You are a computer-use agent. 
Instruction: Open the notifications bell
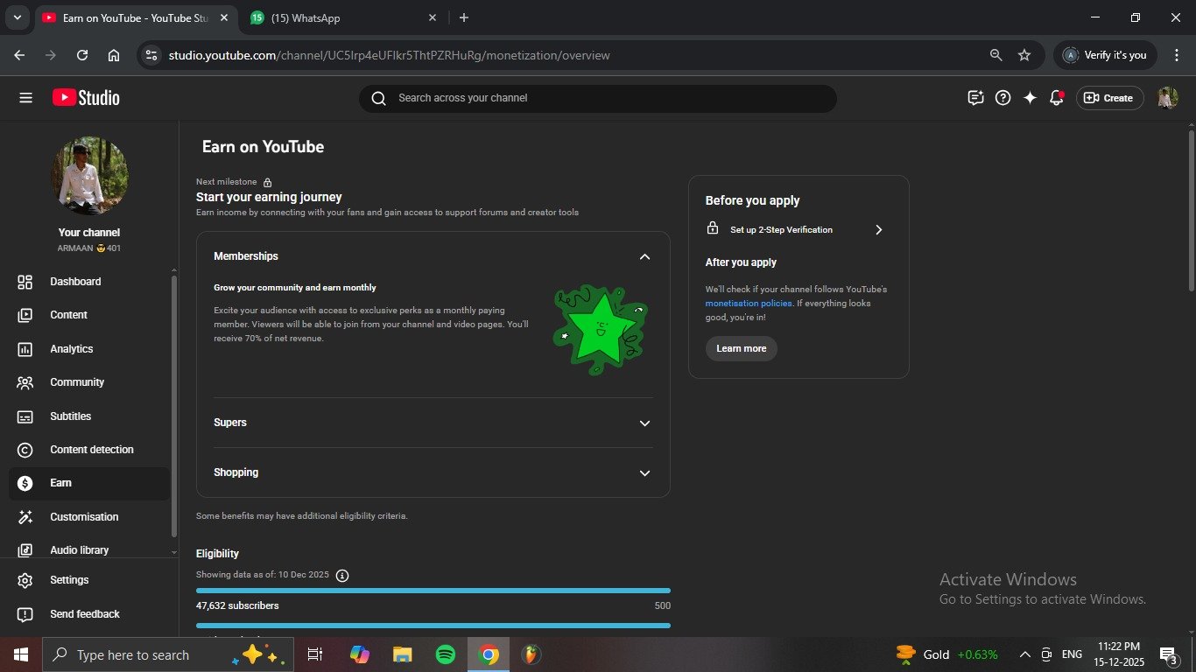point(1057,98)
